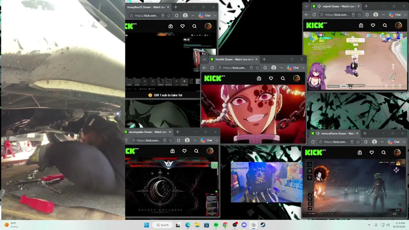Screen dimensions: 409x230
Task: Open profile avatar in HoneyBear23 window Kick header
Action: click(x=208, y=26)
